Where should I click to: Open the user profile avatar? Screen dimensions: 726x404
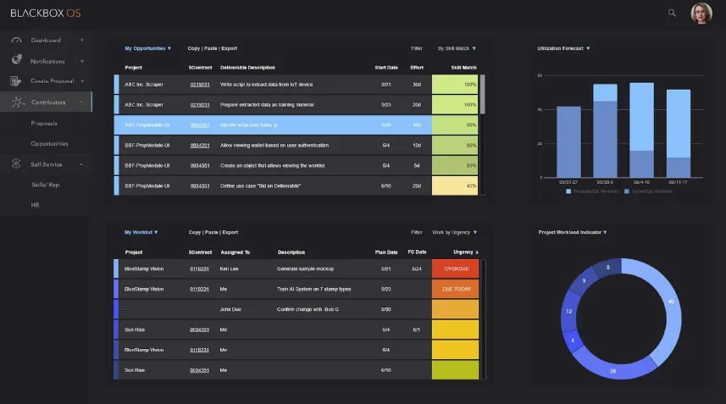pos(701,13)
